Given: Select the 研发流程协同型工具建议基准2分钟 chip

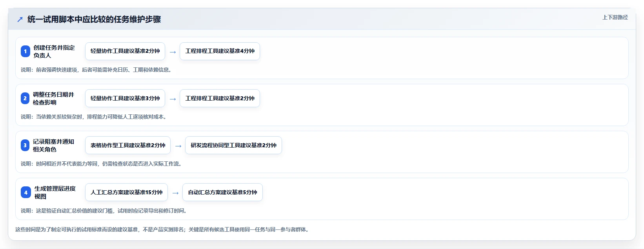Looking at the screenshot, I should [x=233, y=145].
